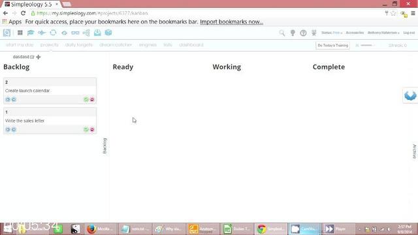Screen dimensions: 418x235
Task: Open the Status: Free dropdown
Action: click(332, 33)
